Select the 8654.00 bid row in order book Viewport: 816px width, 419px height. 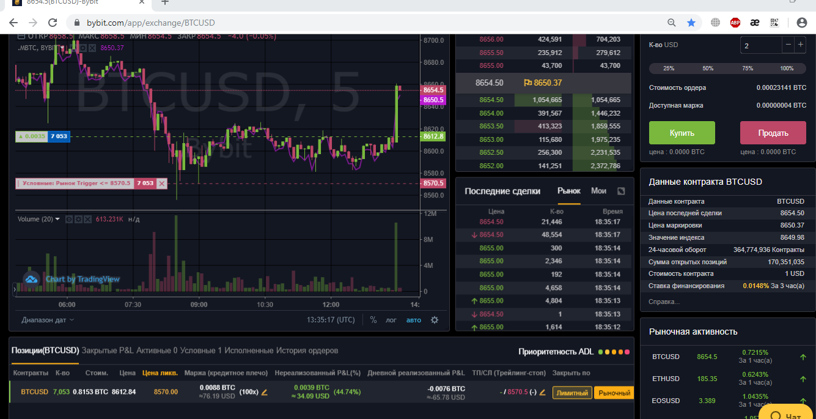543,113
